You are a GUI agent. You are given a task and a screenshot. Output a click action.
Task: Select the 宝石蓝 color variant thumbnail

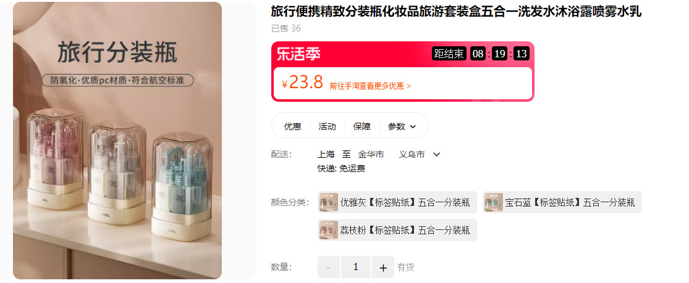[494, 202]
